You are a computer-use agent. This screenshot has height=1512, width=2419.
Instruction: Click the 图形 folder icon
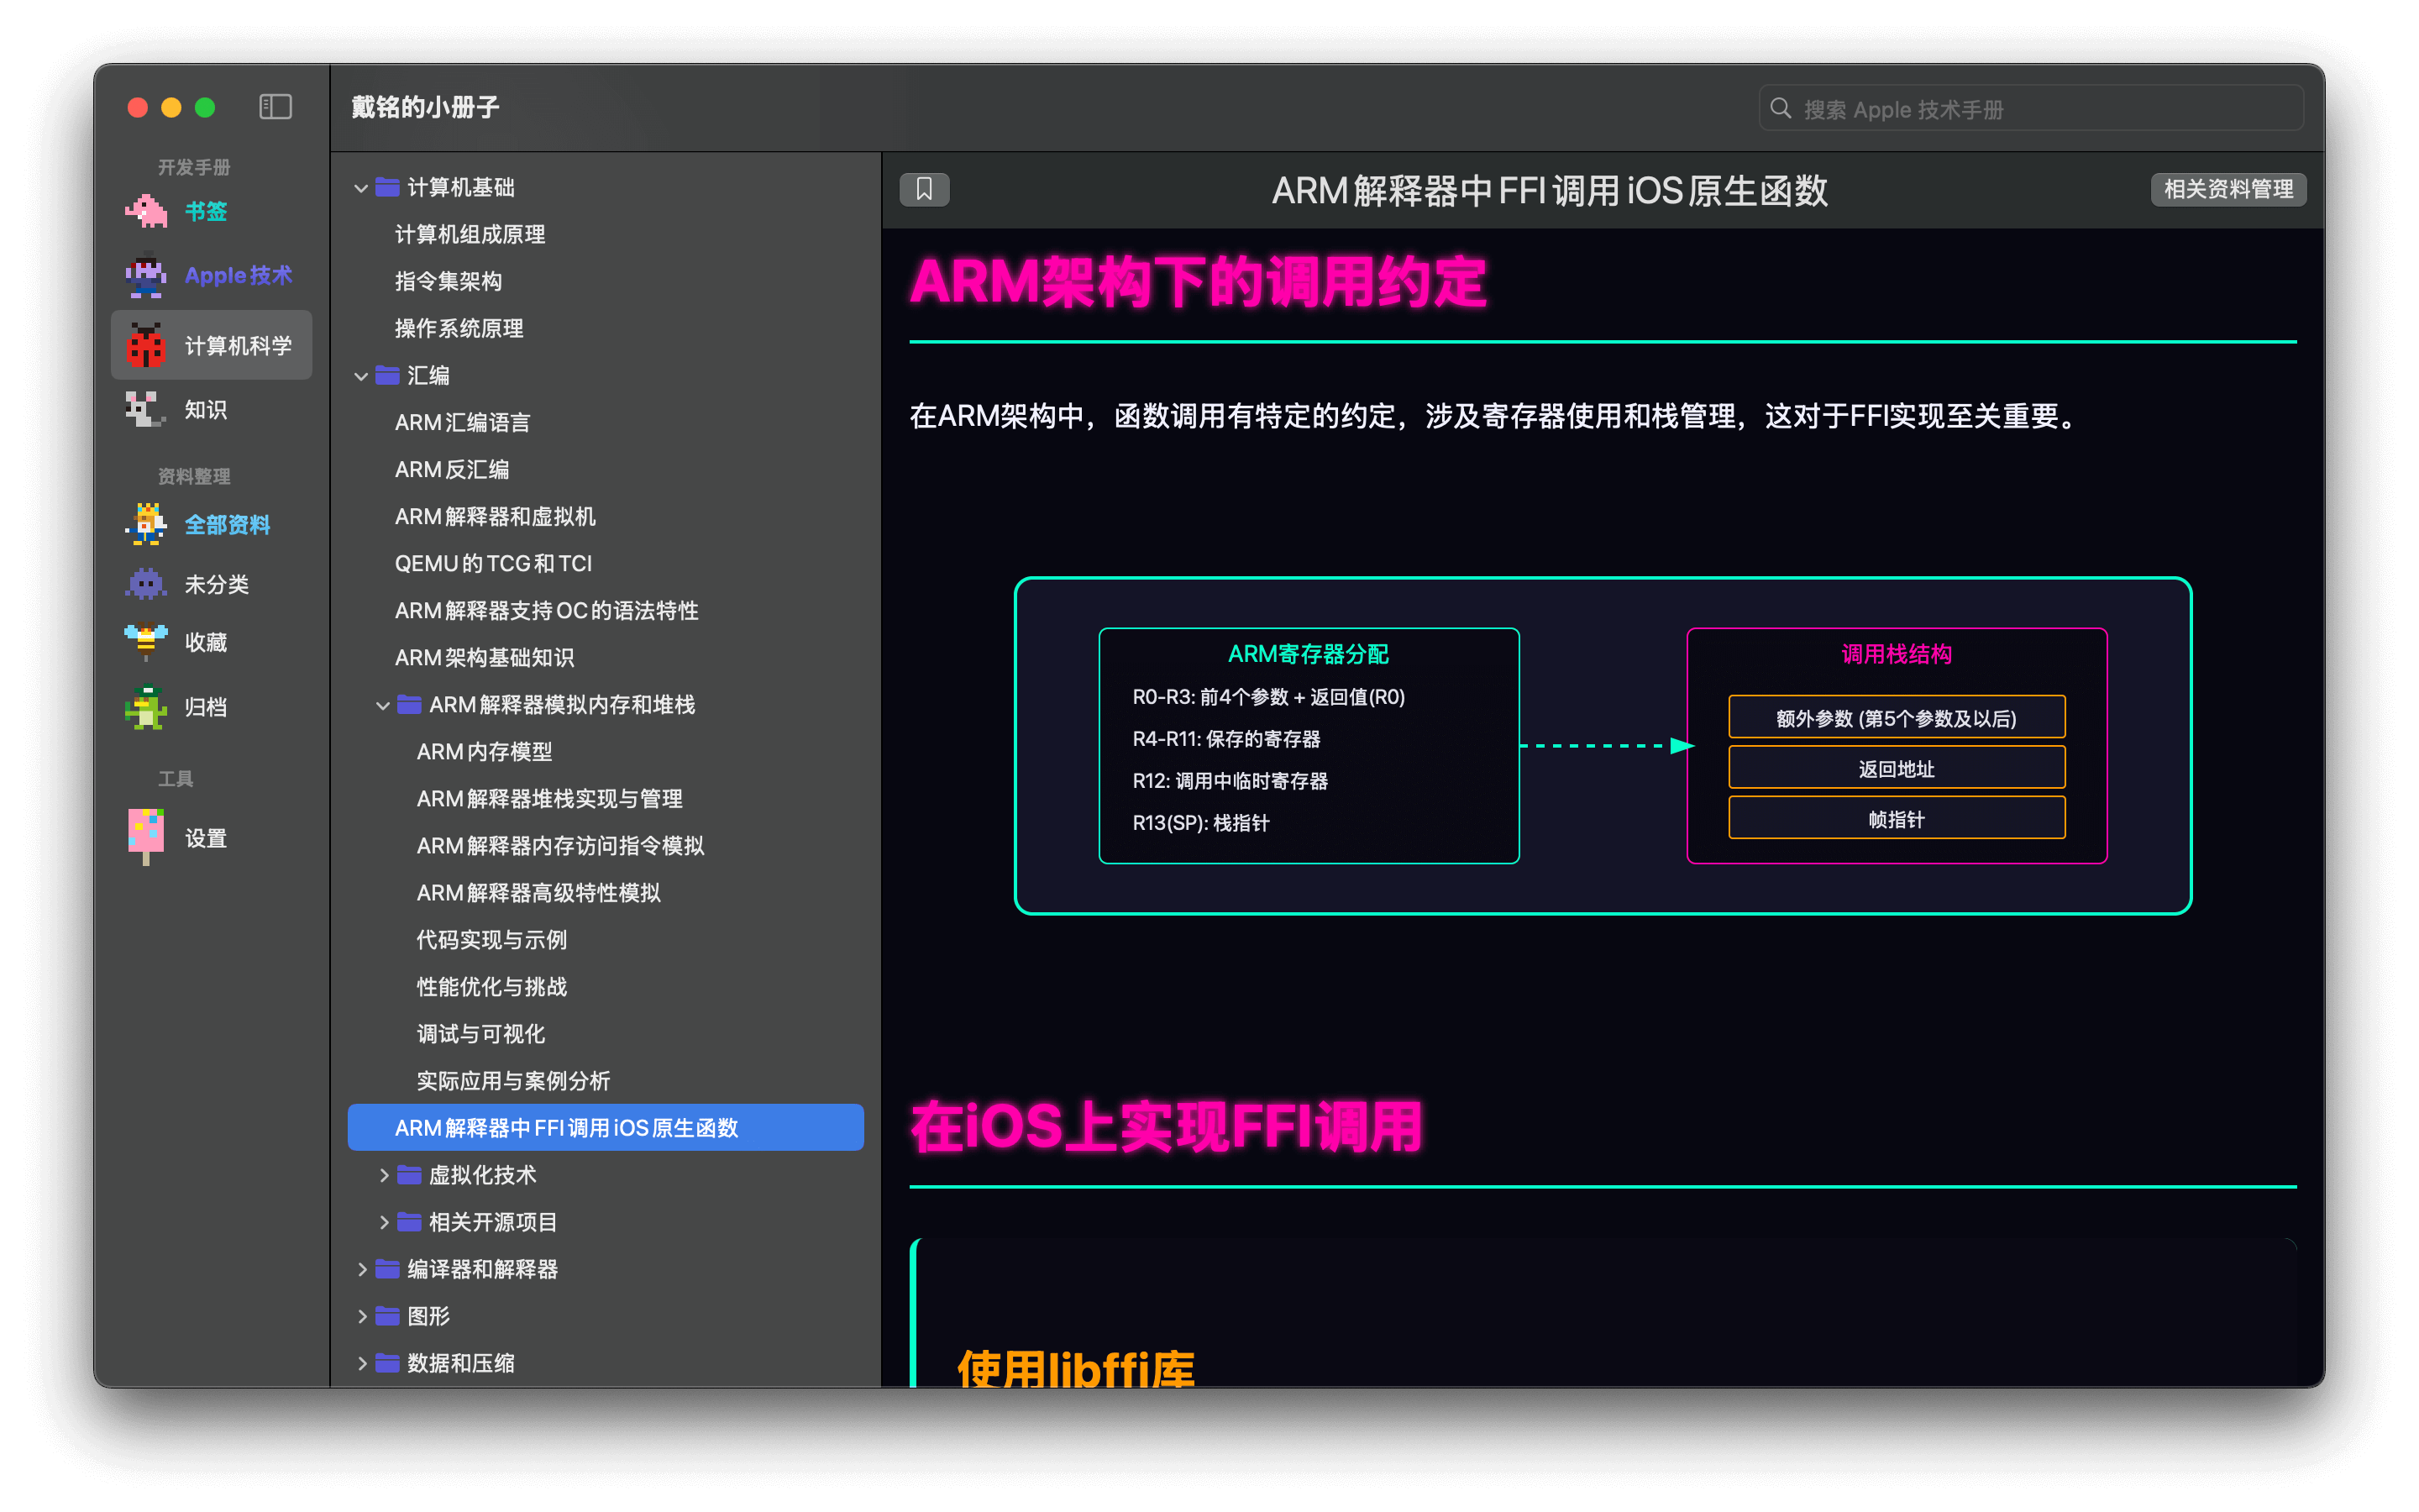[x=388, y=1315]
